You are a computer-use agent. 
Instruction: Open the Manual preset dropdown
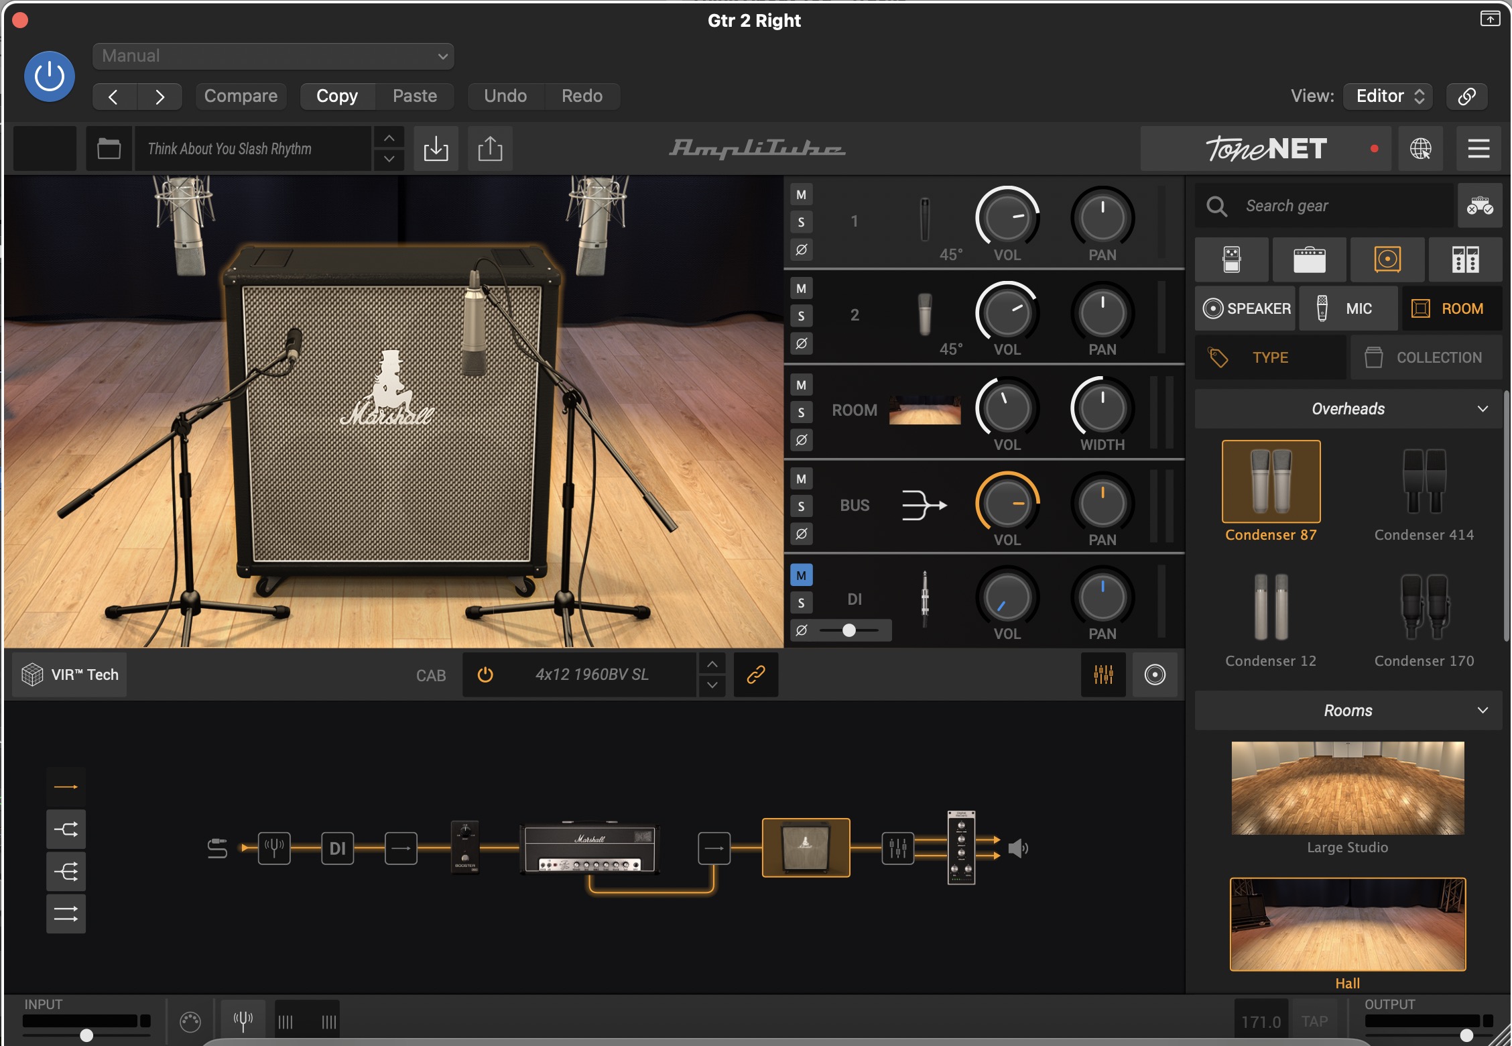273,56
